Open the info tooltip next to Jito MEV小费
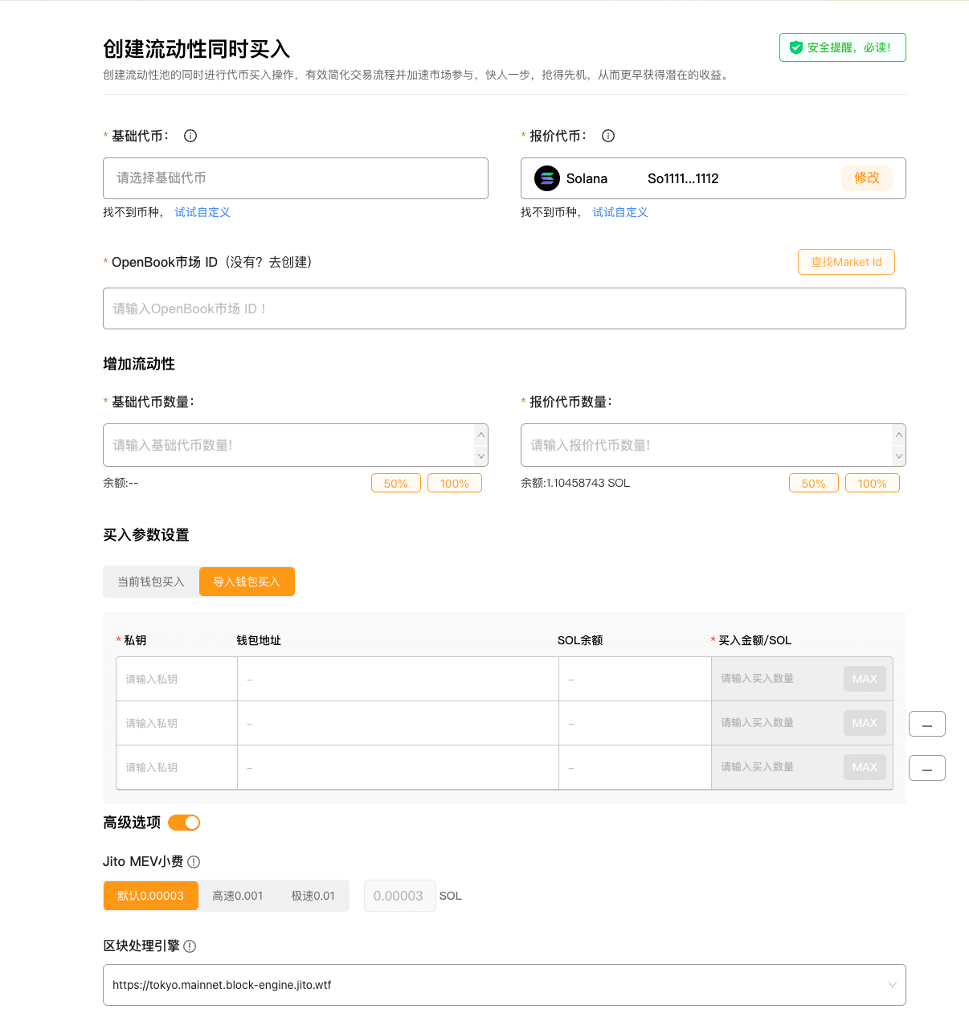Screen dimensions: 969x1017 [x=194, y=861]
